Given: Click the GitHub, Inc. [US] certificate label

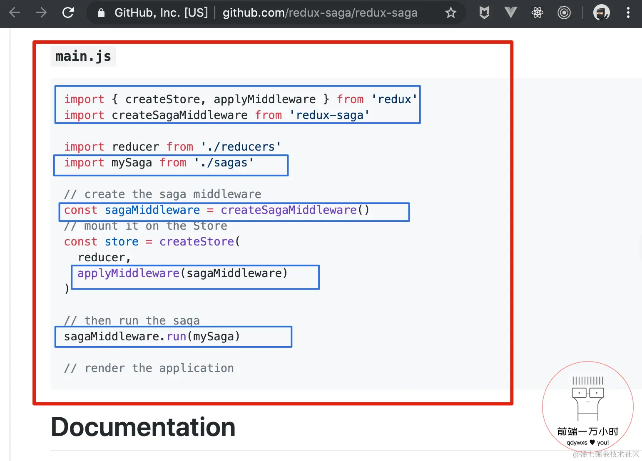Looking at the screenshot, I should [x=161, y=13].
